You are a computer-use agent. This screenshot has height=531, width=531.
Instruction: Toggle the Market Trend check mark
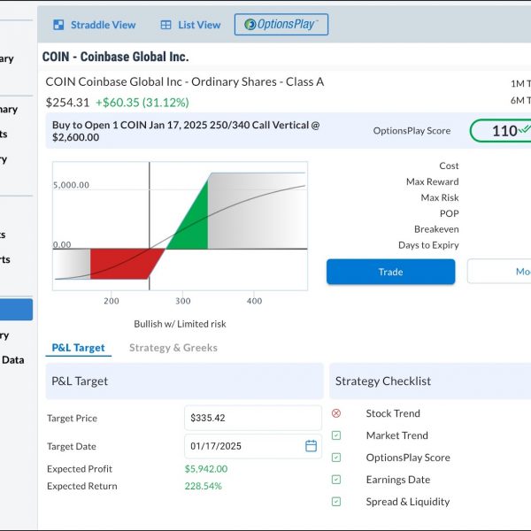pyautogui.click(x=336, y=435)
